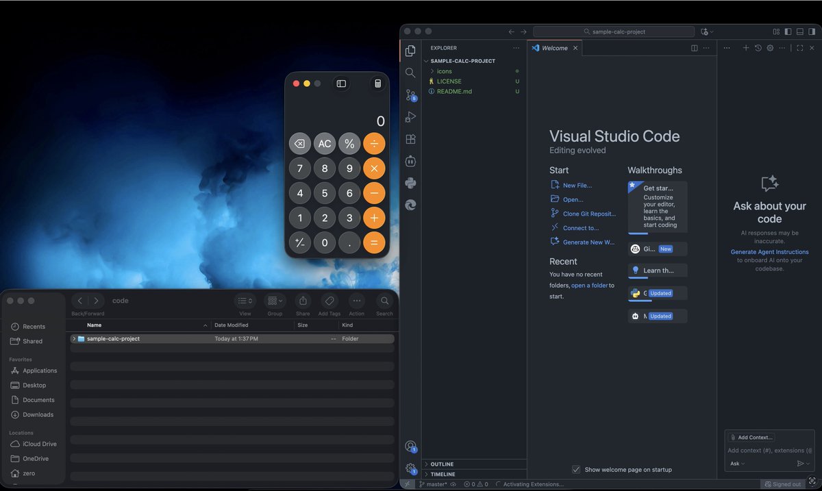Show chat history with the clock icon
This screenshot has height=491, width=822.
point(758,48)
